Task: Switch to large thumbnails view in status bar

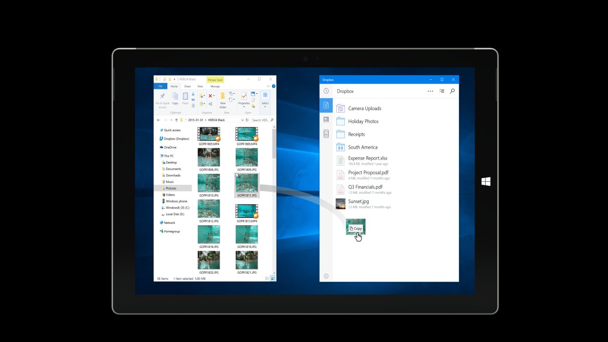Action: click(x=273, y=278)
